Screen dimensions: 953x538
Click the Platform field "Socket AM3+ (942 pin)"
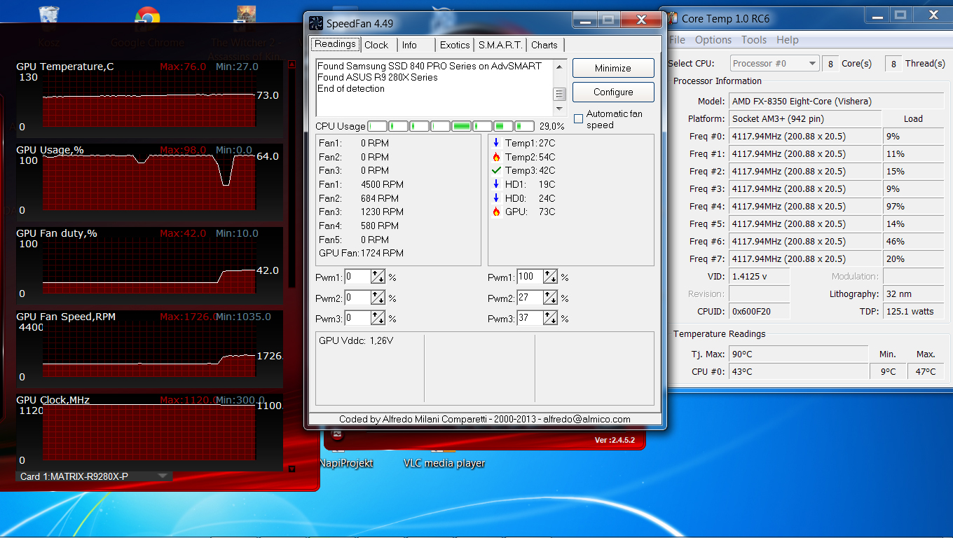pyautogui.click(x=805, y=118)
